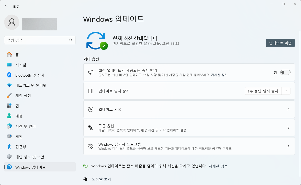Click the 홈 house icon
This screenshot has height=185, width=301.
click(x=9, y=55)
